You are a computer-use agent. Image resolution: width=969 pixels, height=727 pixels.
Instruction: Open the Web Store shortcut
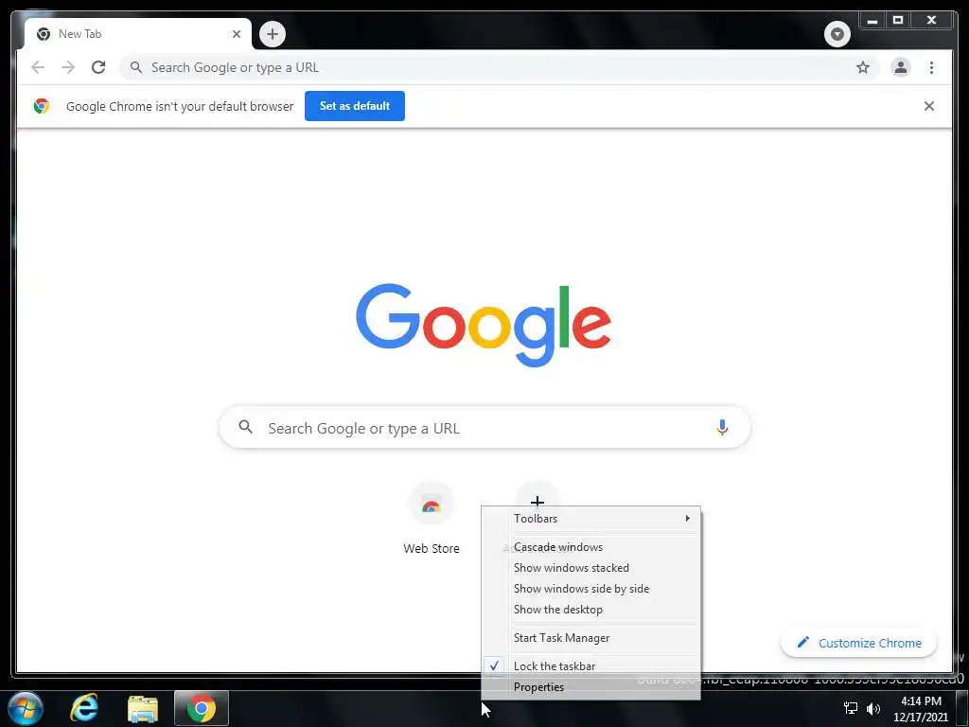coord(432,519)
